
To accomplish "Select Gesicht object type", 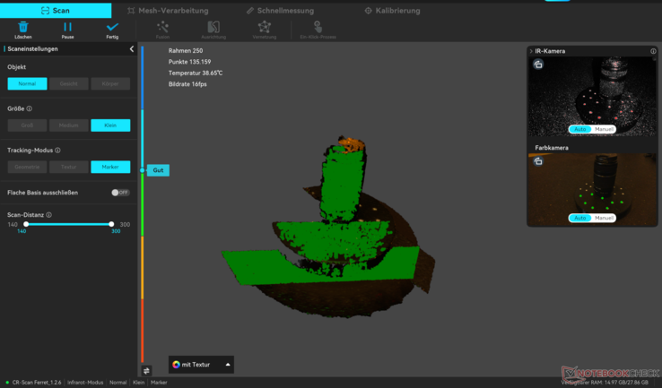I will [69, 83].
